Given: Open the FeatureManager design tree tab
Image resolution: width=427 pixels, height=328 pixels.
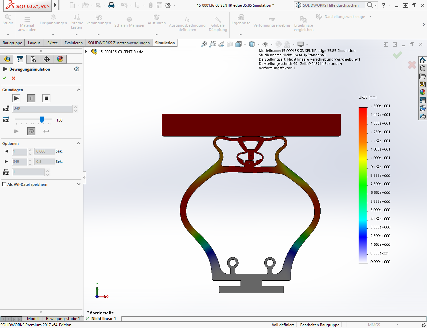Looking at the screenshot, I should pyautogui.click(x=7, y=59).
